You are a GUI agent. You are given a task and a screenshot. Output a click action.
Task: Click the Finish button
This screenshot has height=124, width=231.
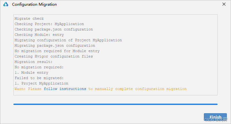click(215, 117)
